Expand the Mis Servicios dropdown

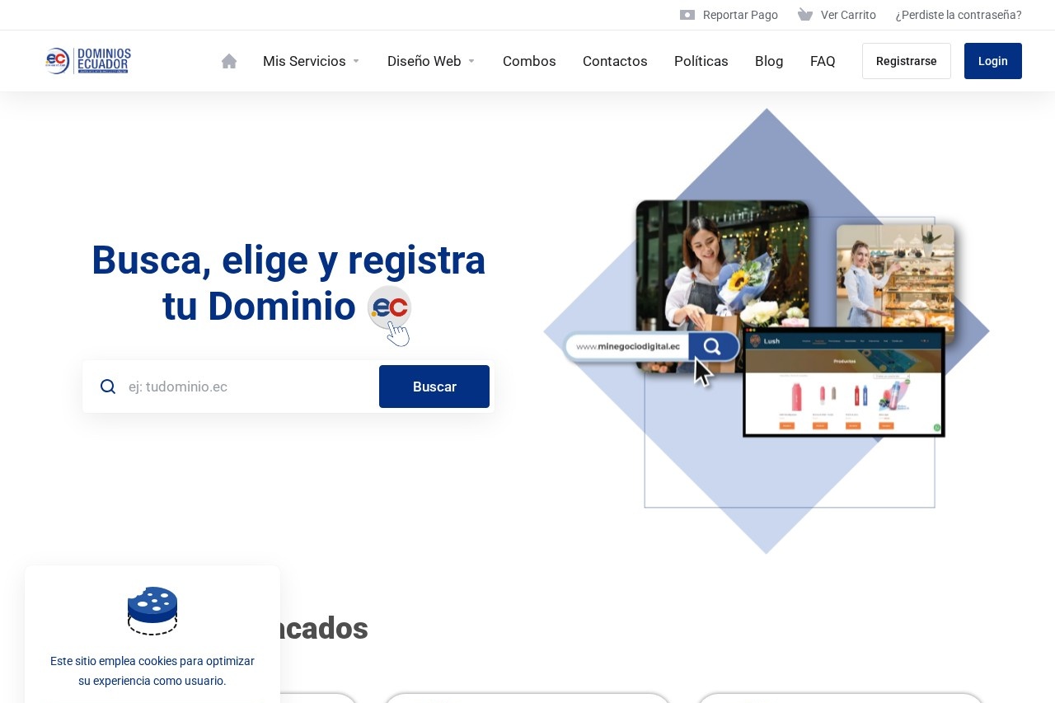304,61
